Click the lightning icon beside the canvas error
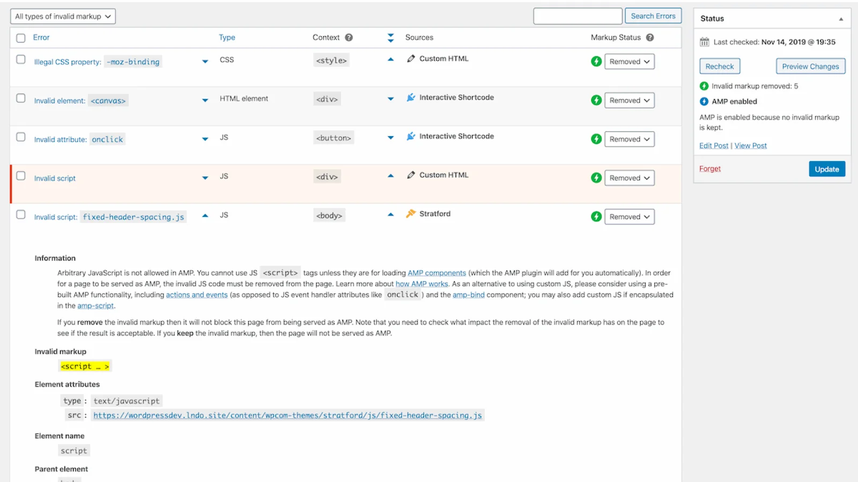Image resolution: width=858 pixels, height=482 pixels. click(x=596, y=100)
